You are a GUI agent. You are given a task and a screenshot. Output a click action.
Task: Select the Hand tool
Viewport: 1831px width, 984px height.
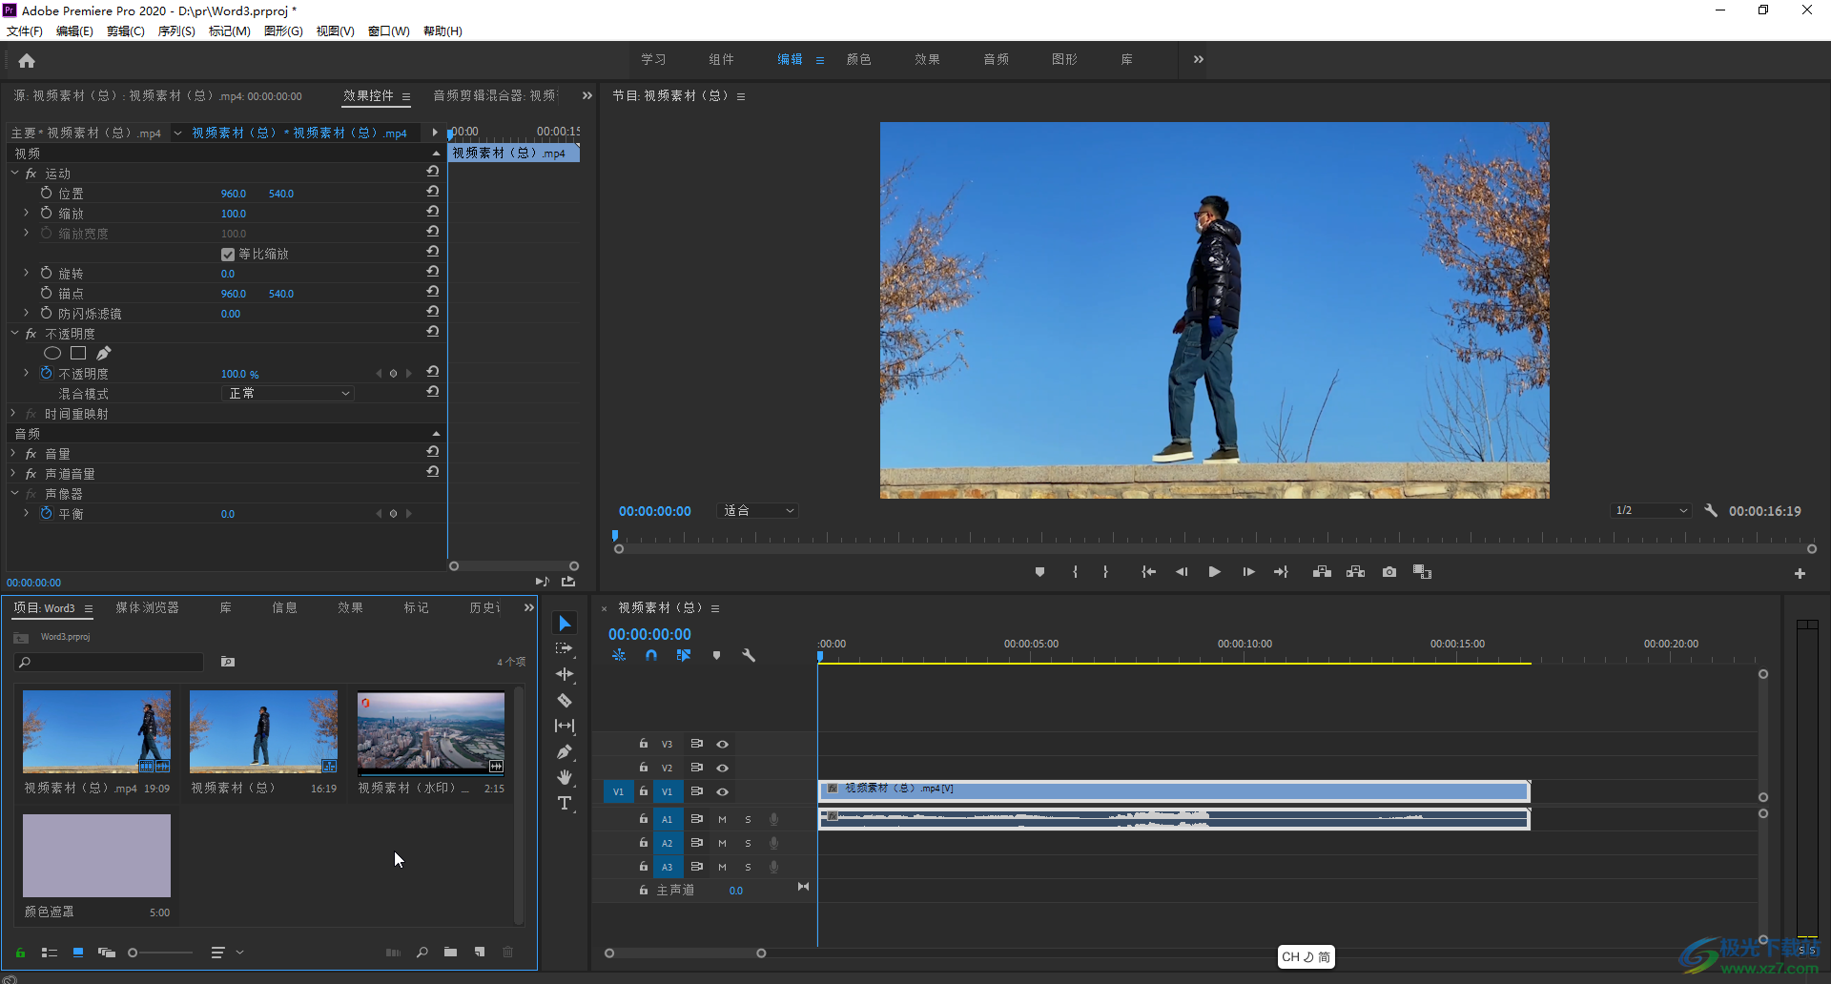(x=565, y=777)
